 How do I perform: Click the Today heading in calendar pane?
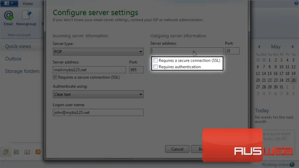click(x=262, y=111)
